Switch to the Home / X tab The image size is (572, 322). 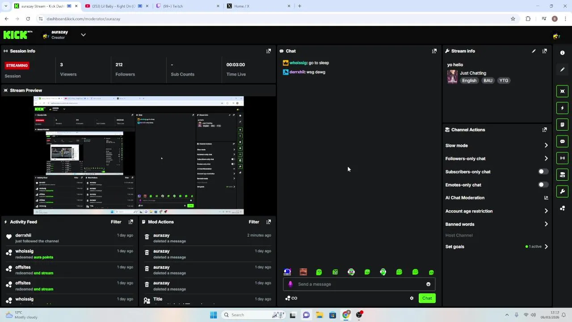(x=258, y=6)
